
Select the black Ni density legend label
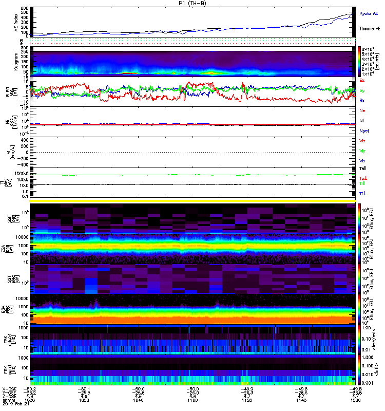pyautogui.click(x=362, y=121)
